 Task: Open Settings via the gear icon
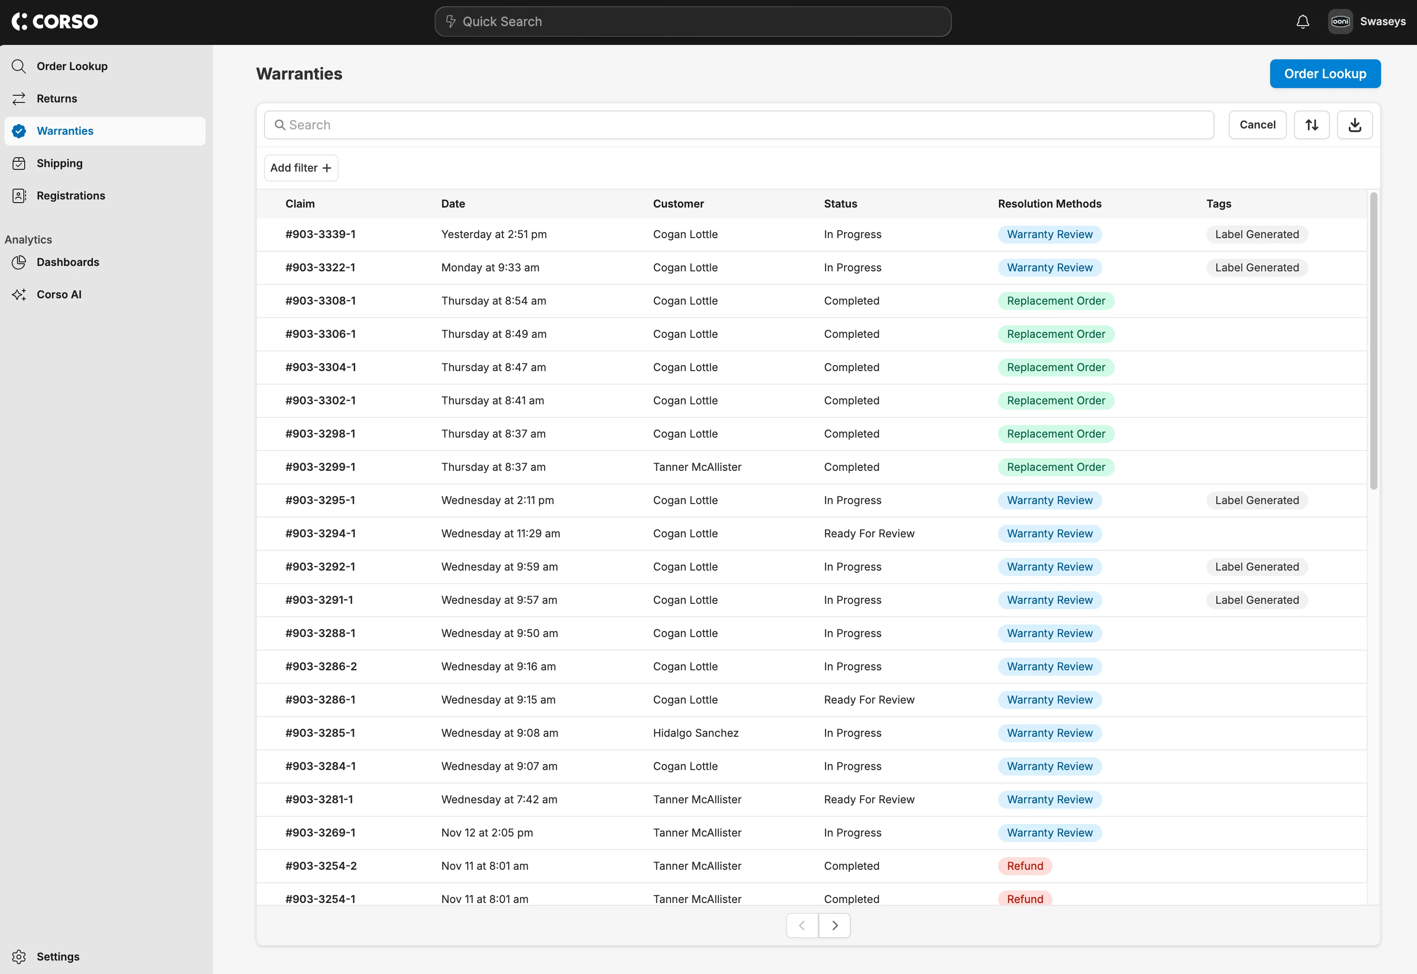pos(19,956)
